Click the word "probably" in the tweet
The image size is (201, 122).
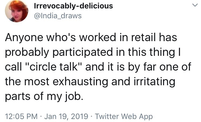pos(27,53)
